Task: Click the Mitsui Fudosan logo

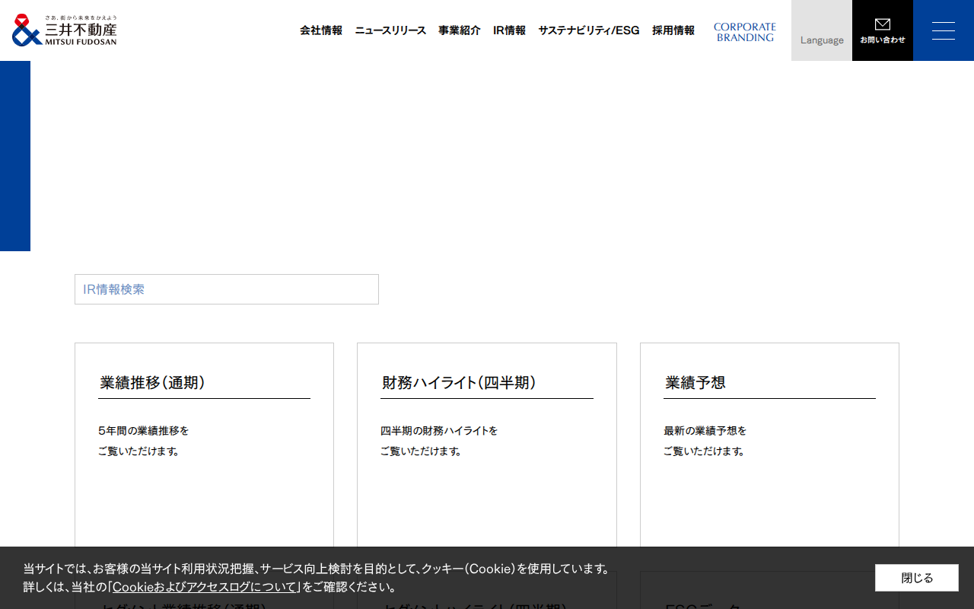Action: (65, 30)
